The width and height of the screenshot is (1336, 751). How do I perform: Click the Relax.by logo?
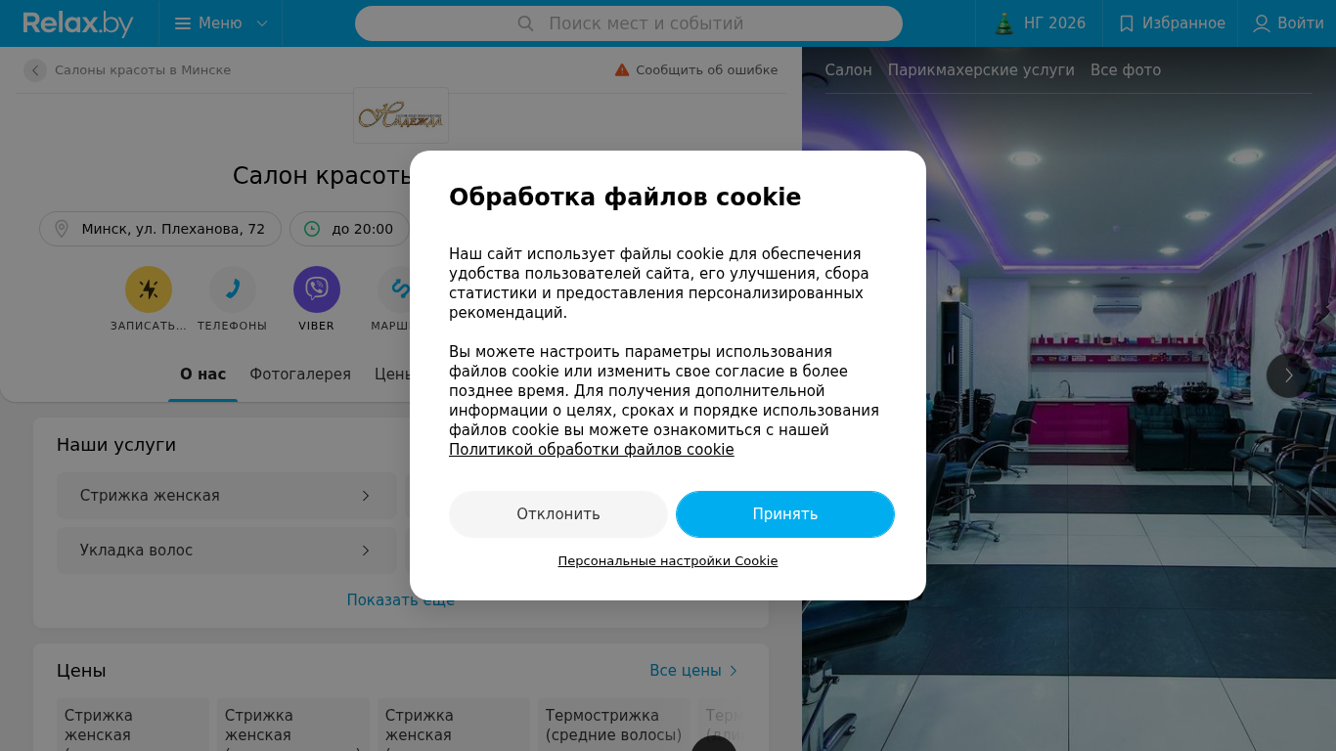click(x=78, y=23)
